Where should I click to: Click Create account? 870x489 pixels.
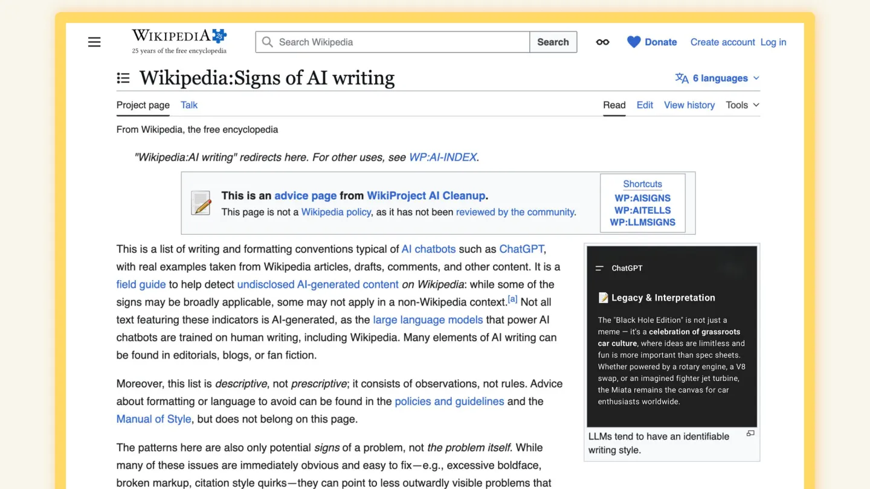click(x=723, y=42)
